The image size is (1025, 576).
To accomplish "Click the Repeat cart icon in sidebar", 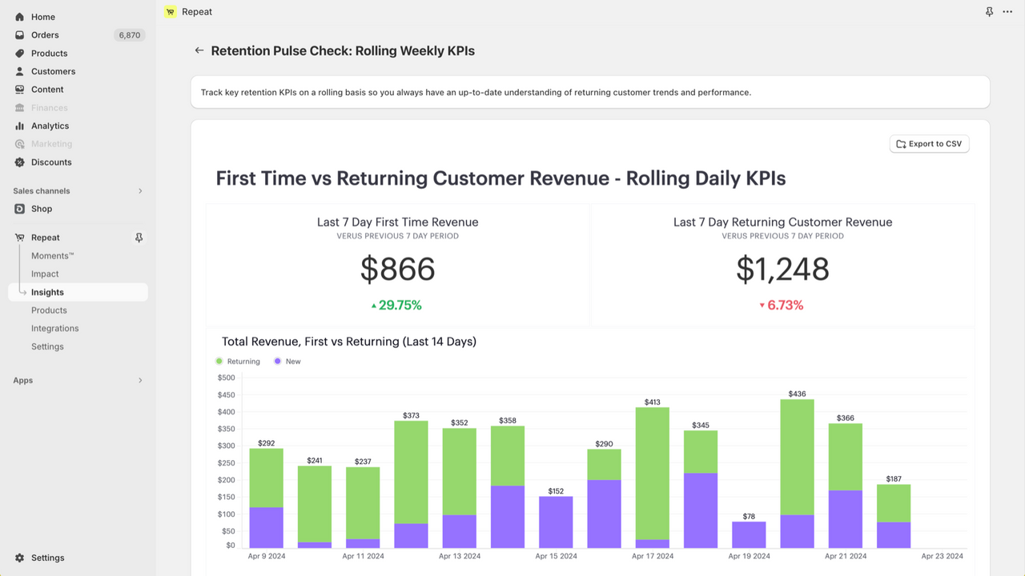I will (x=20, y=238).
